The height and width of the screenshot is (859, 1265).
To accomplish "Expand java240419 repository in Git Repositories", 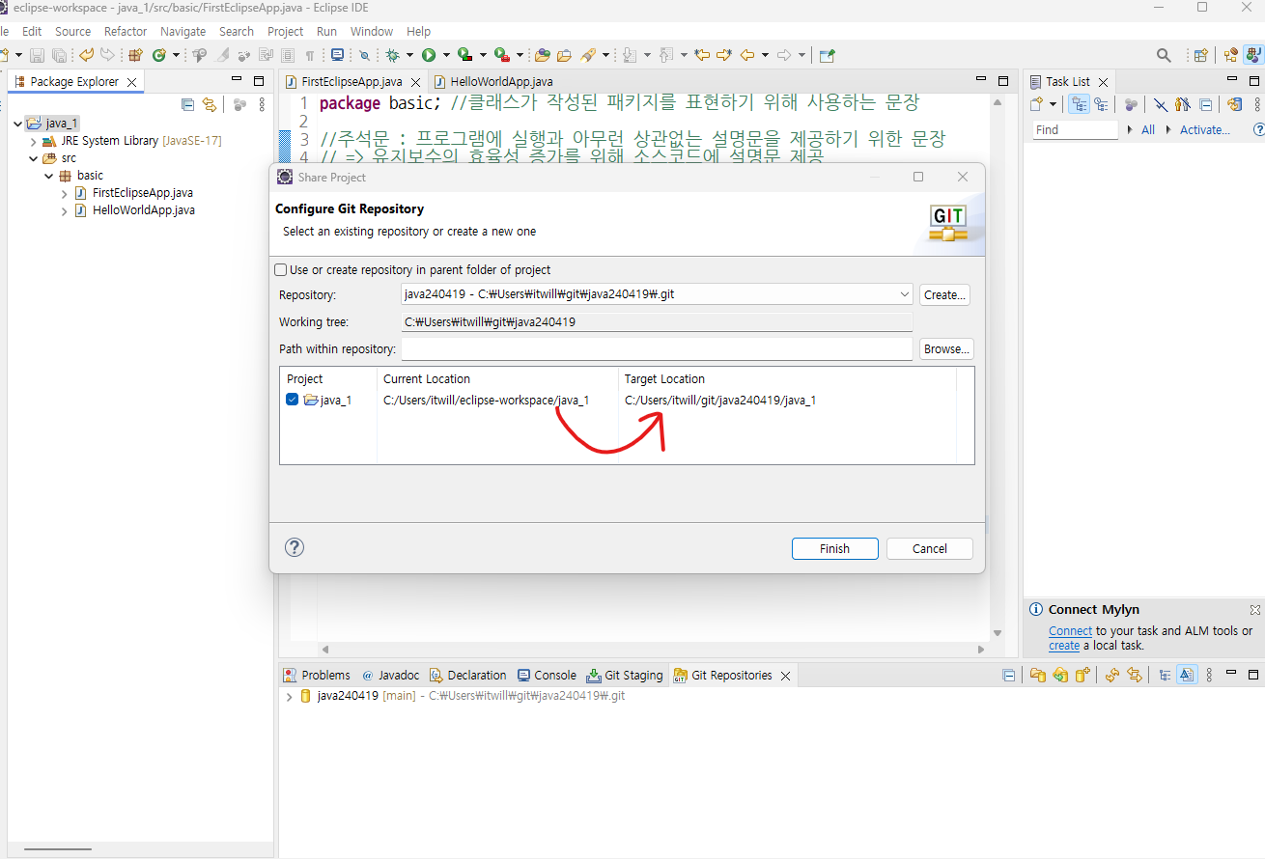I will click(289, 696).
